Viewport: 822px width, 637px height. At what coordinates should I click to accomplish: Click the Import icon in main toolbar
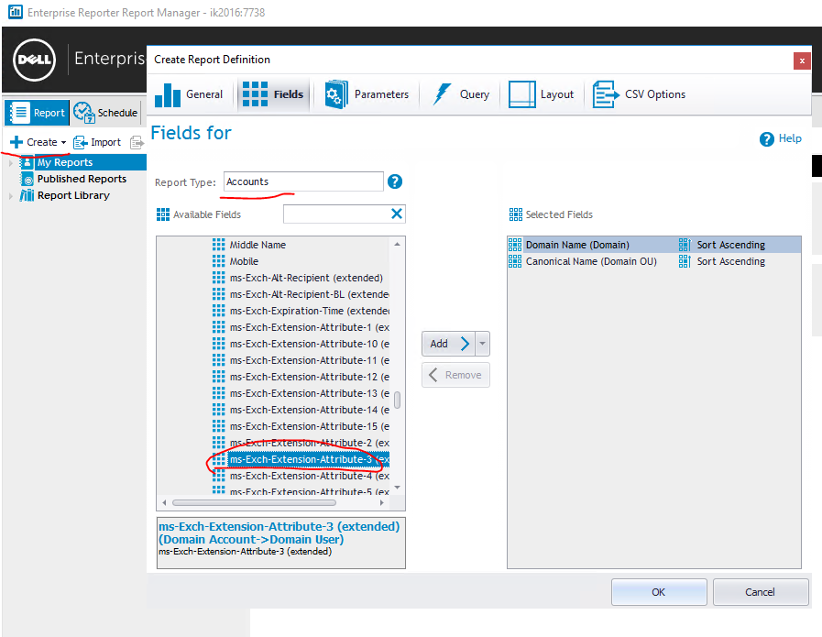coord(81,142)
